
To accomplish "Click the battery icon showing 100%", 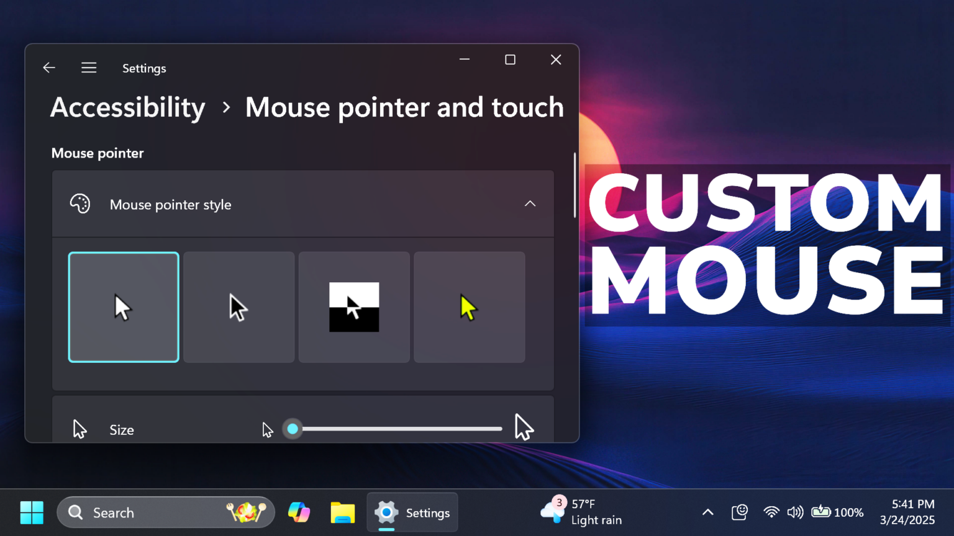I will 821,512.
